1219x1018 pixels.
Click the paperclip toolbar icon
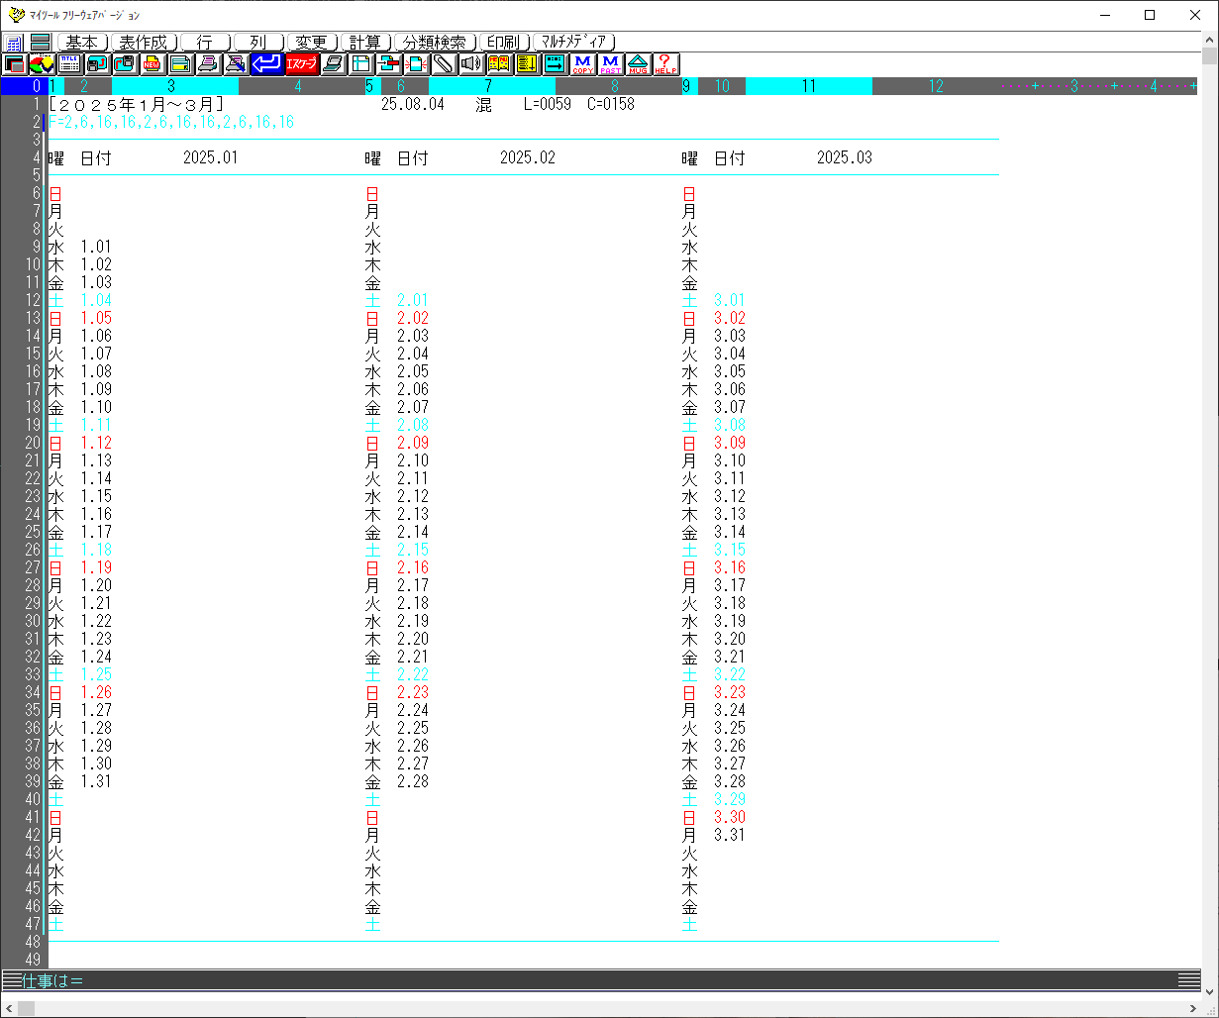point(443,64)
